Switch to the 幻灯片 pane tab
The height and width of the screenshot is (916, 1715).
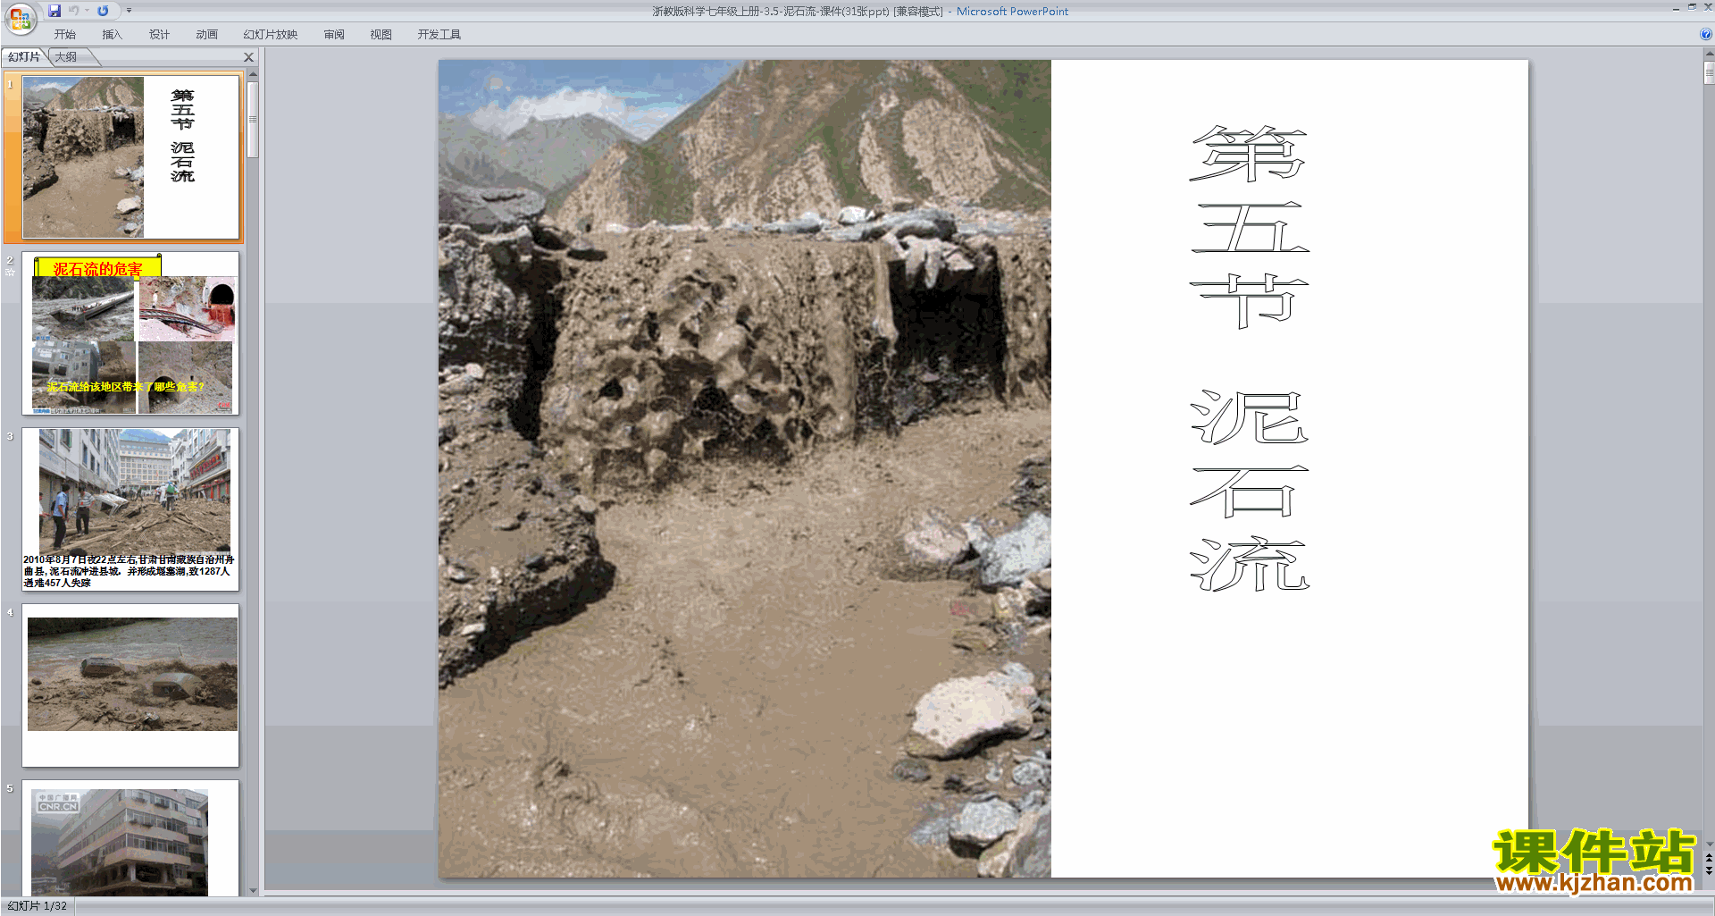pos(24,57)
